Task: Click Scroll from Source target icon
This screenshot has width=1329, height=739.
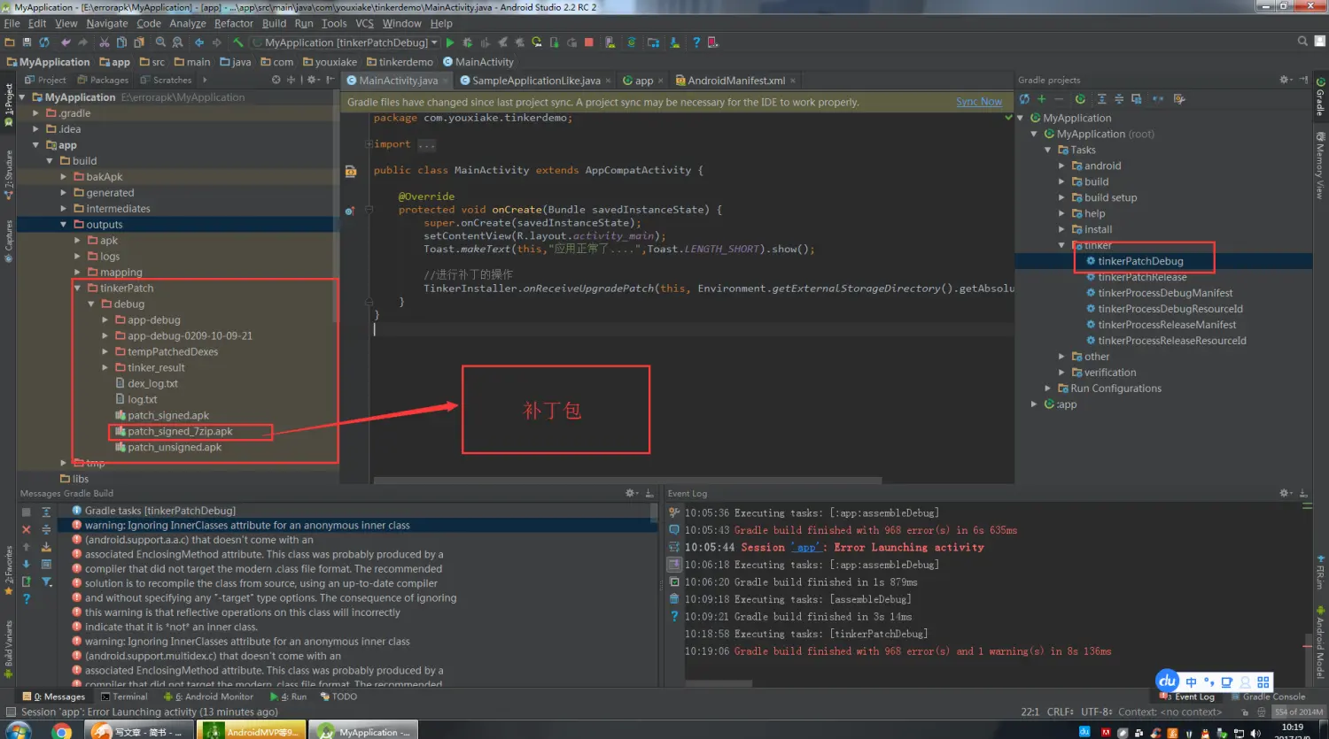Action: 276,80
